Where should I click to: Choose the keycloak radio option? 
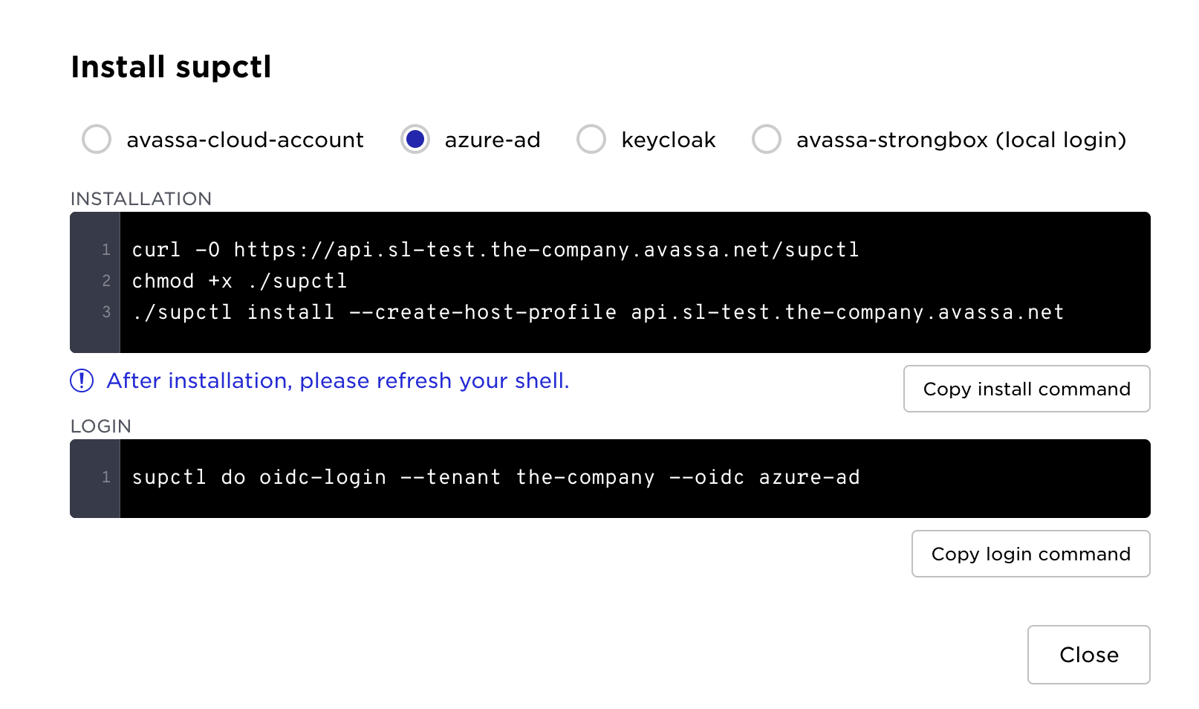click(x=591, y=139)
